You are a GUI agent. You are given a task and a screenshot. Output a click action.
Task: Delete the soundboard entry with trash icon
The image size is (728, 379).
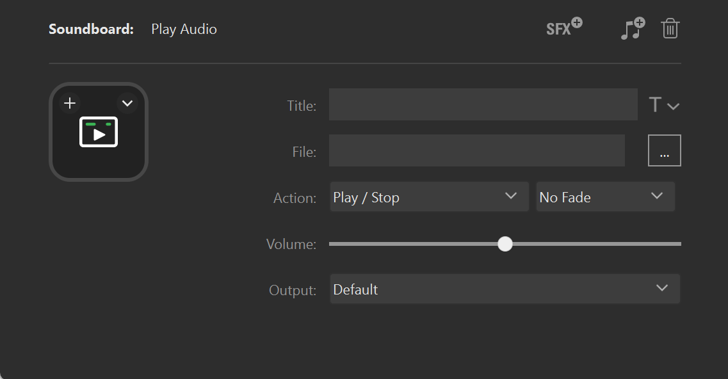pos(670,28)
